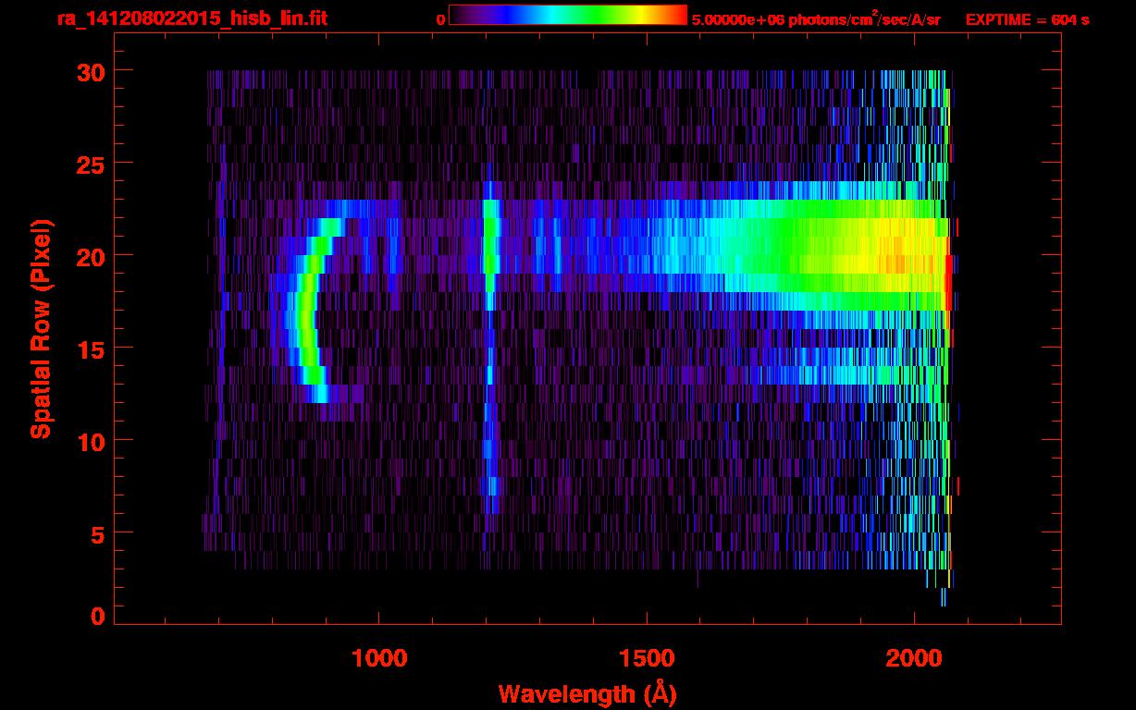Image resolution: width=1136 pixels, height=710 pixels.
Task: Click the Spatial Row (Pixel) axis title
Action: click(41, 328)
